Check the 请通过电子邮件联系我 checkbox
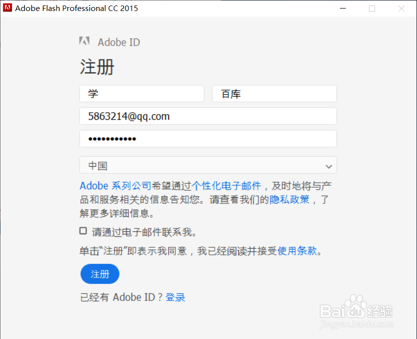This screenshot has width=417, height=339. point(83,231)
